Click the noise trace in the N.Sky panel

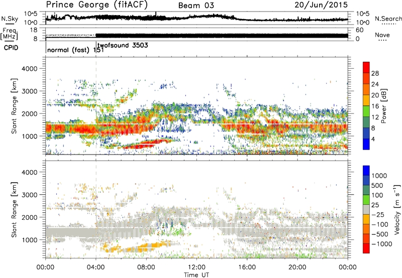click(x=196, y=18)
